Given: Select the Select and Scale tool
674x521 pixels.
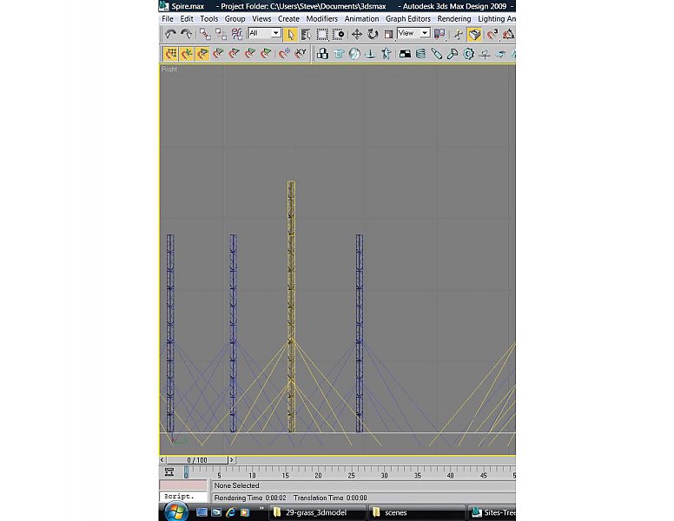Looking at the screenshot, I should pos(388,35).
